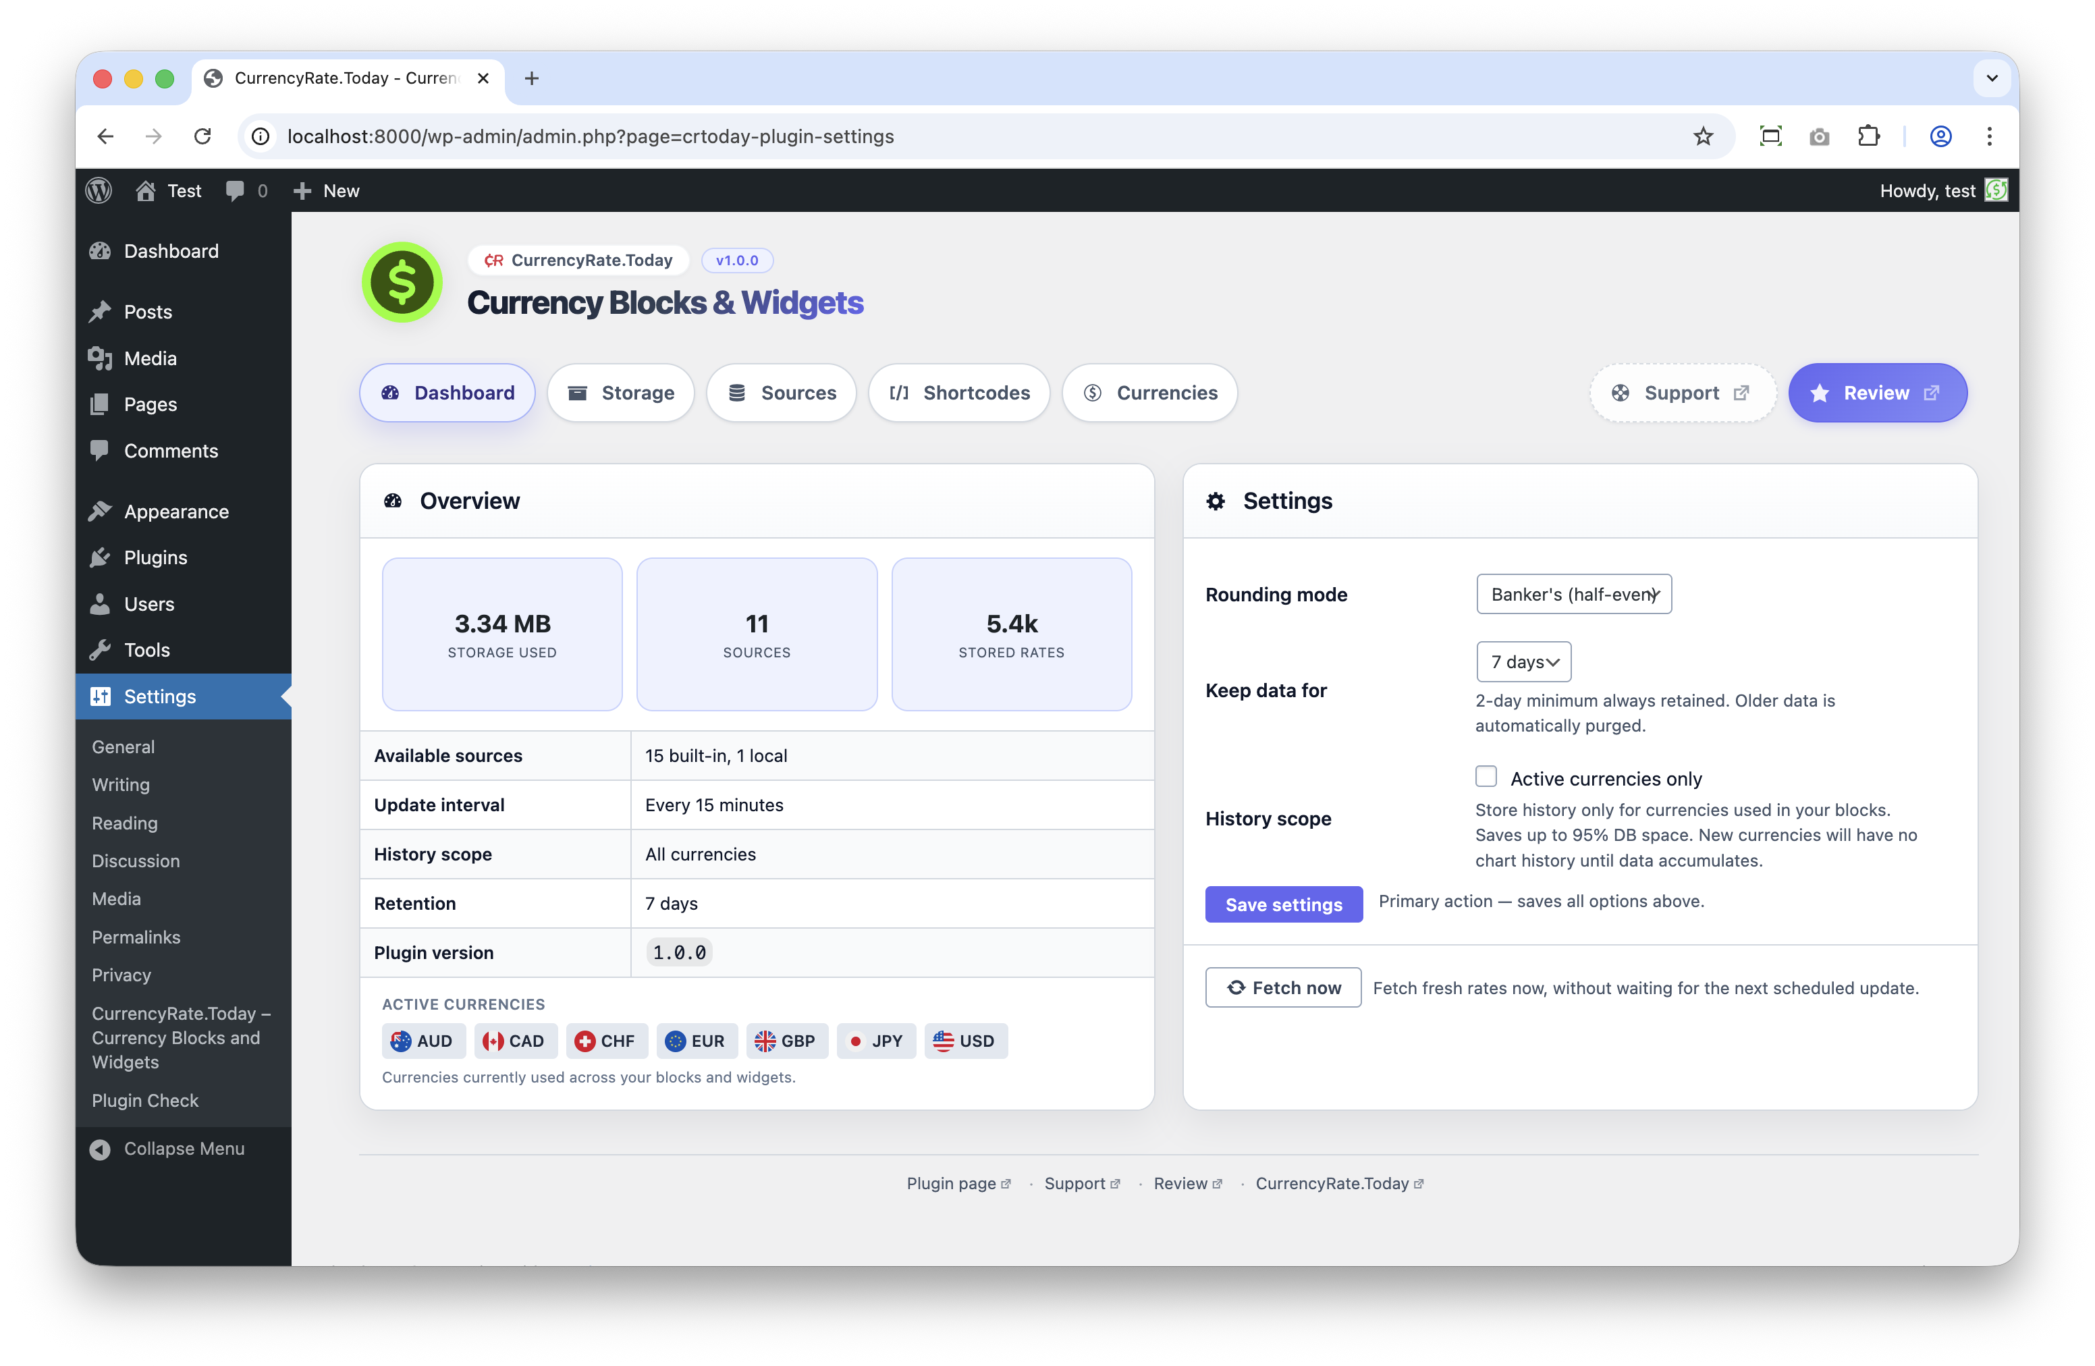Click the CurrencyRate.Today dollar logo
Screen dimensions: 2095x1366
click(402, 281)
